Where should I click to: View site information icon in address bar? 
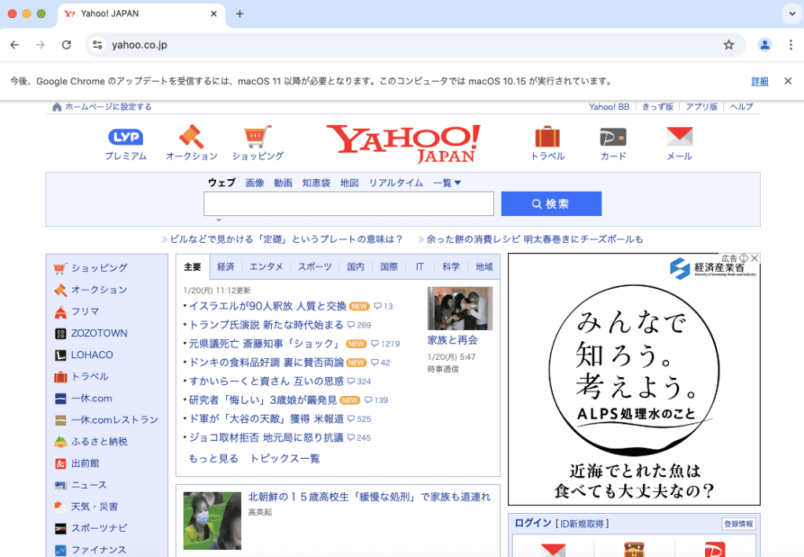(97, 45)
